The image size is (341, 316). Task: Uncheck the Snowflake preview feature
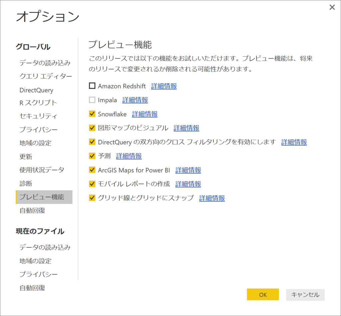(x=92, y=114)
